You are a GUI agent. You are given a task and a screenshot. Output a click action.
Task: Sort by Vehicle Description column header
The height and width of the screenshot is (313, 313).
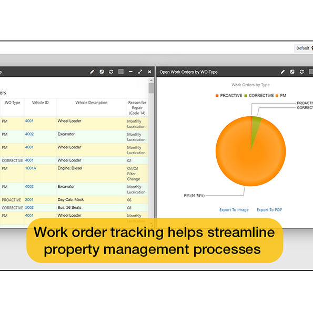91,103
